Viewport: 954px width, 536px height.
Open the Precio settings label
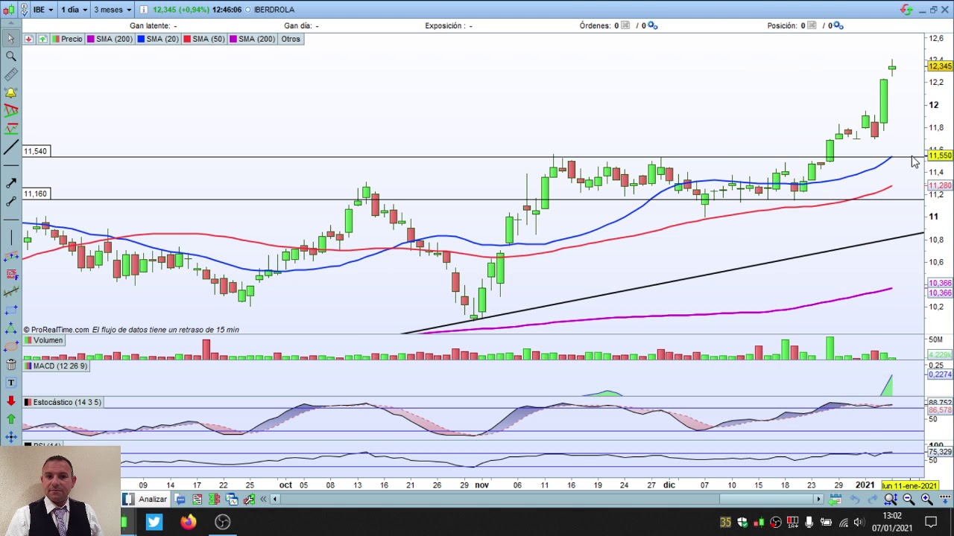(67, 39)
